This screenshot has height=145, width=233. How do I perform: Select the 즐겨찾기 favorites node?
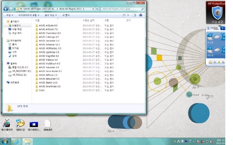tap(13, 21)
